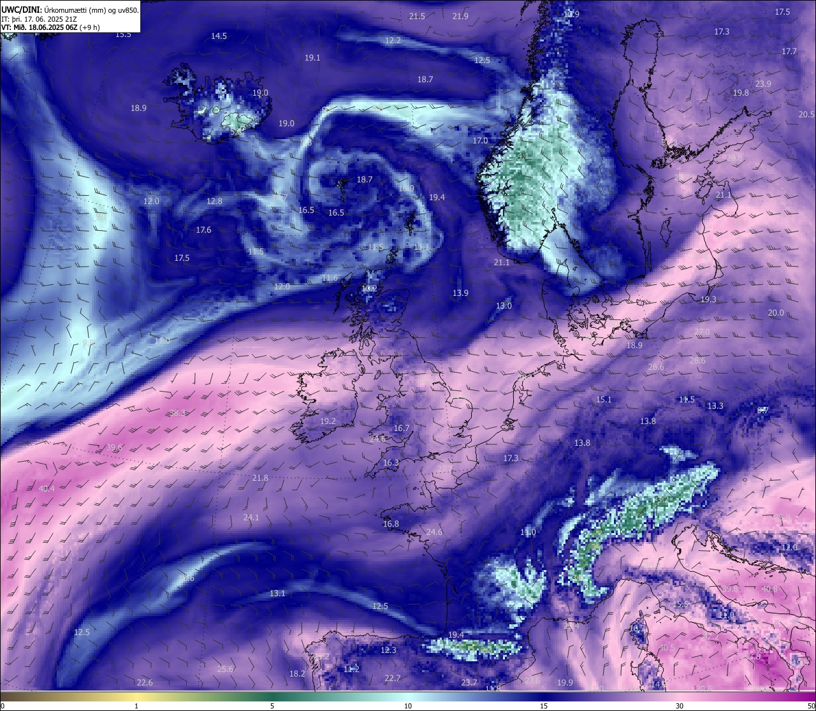Click the 25.6 value label
The width and height of the screenshot is (816, 711).
click(225, 669)
